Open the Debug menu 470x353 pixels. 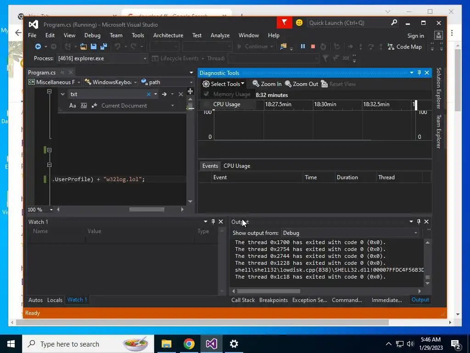click(92, 35)
